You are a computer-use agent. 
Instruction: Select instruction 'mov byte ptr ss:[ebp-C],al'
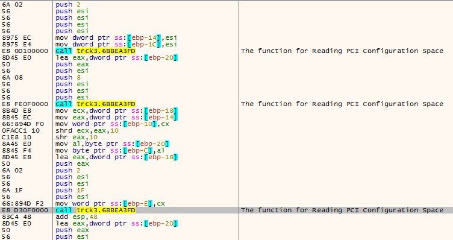point(110,151)
